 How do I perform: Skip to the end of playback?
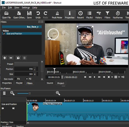click(104, 77)
